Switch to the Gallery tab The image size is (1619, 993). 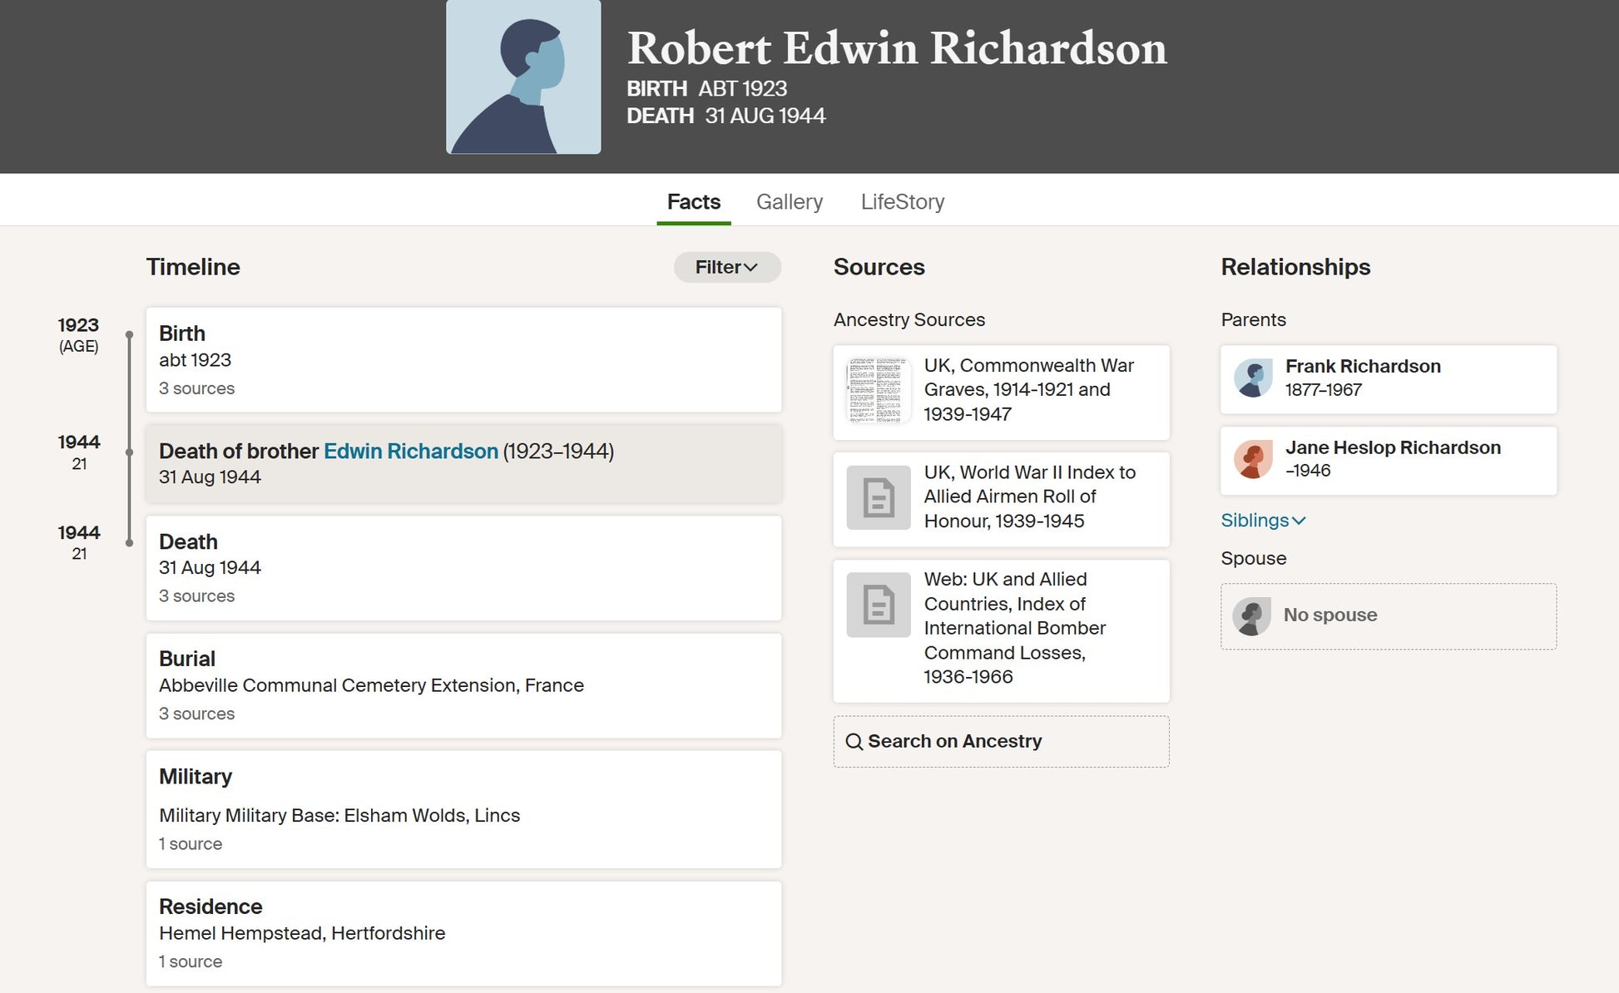coord(789,202)
